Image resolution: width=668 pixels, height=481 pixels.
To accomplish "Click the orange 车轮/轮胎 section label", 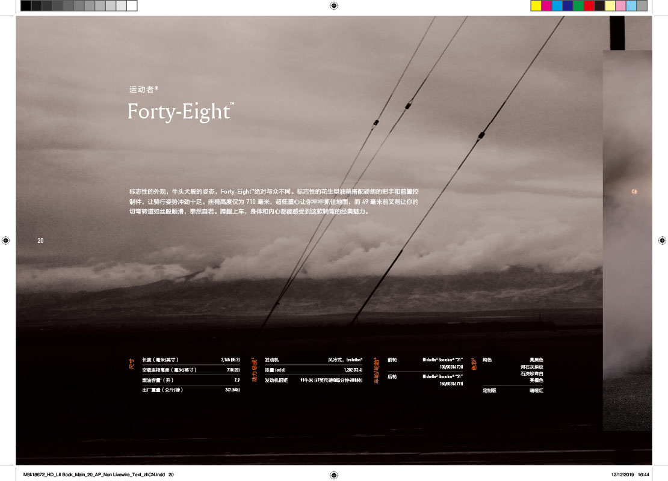I will pos(376,370).
